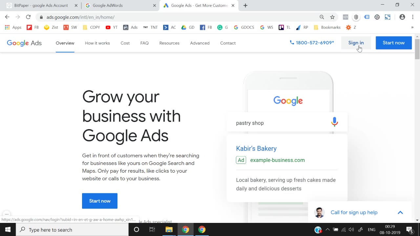Click the Sign in button
Screen dimensions: 420x236
pyautogui.click(x=356, y=43)
